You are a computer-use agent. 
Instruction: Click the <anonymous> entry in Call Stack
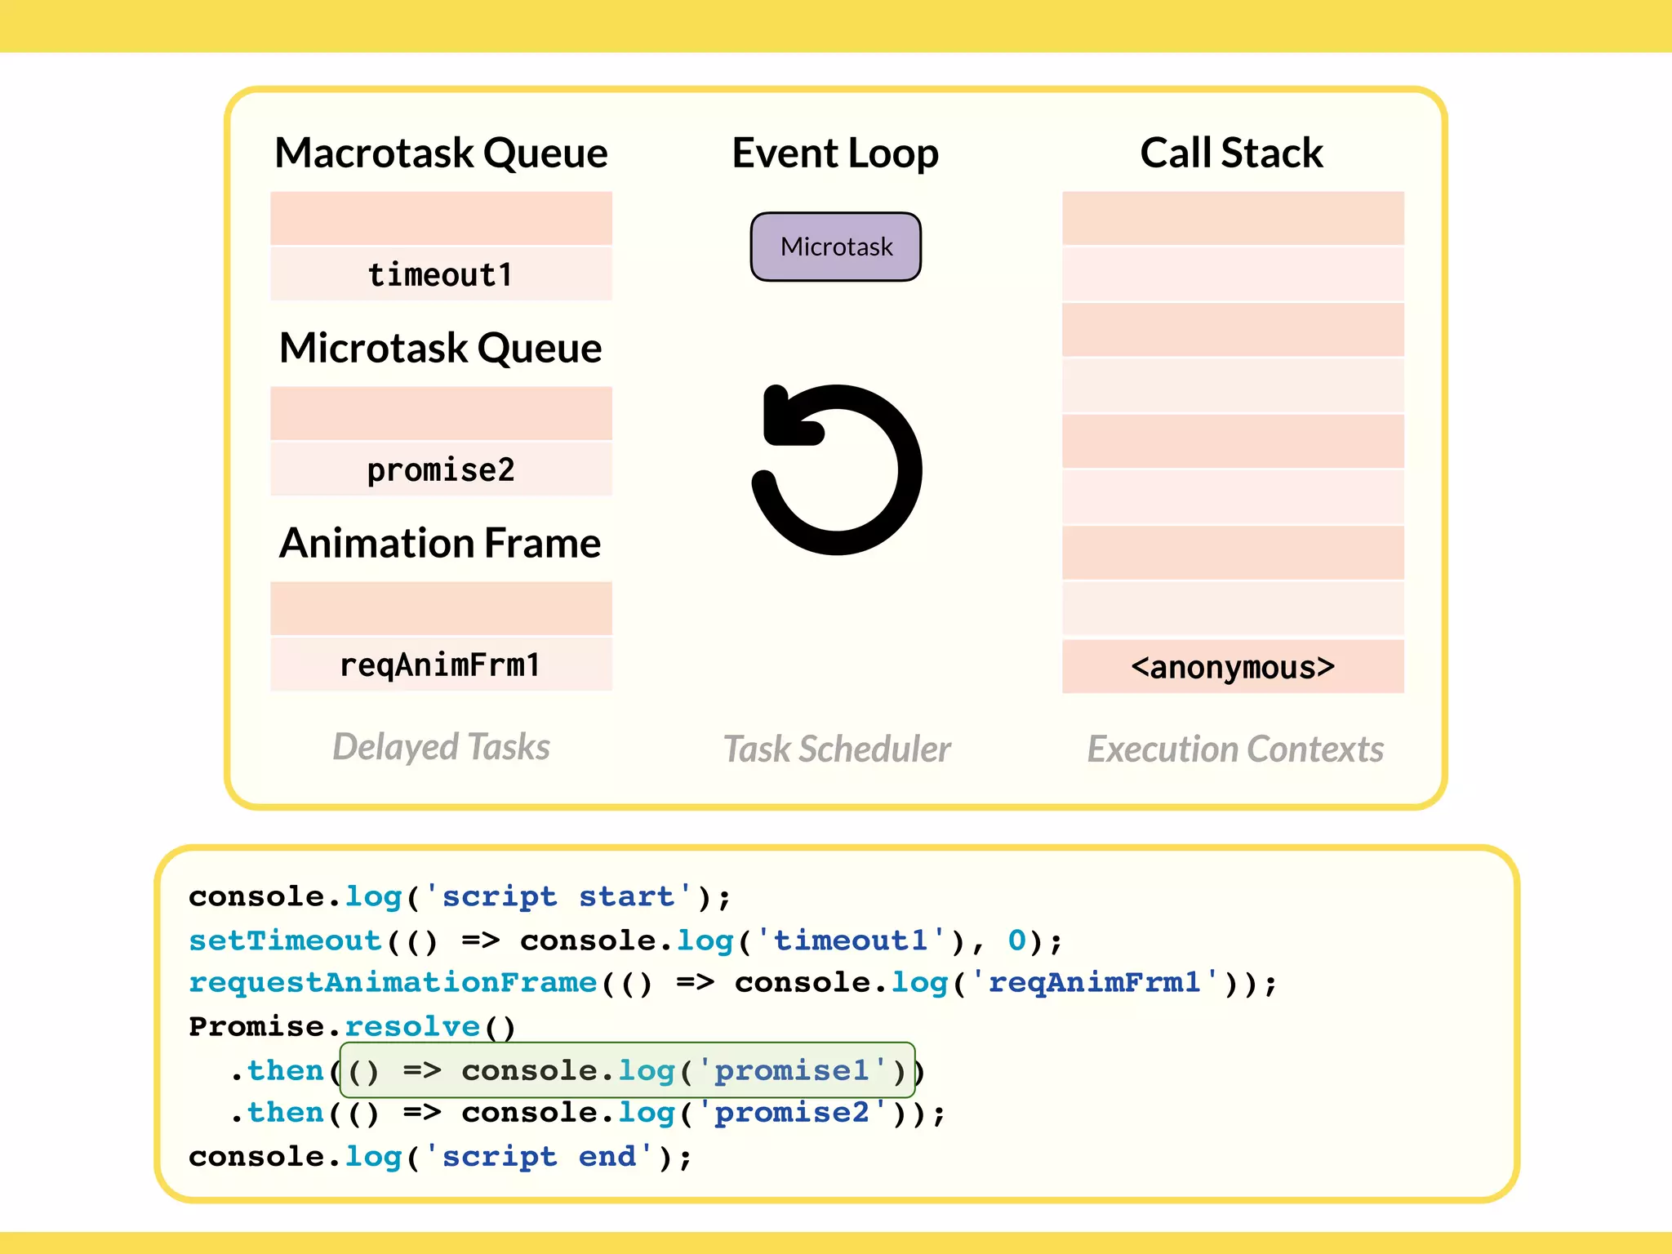tap(1233, 667)
